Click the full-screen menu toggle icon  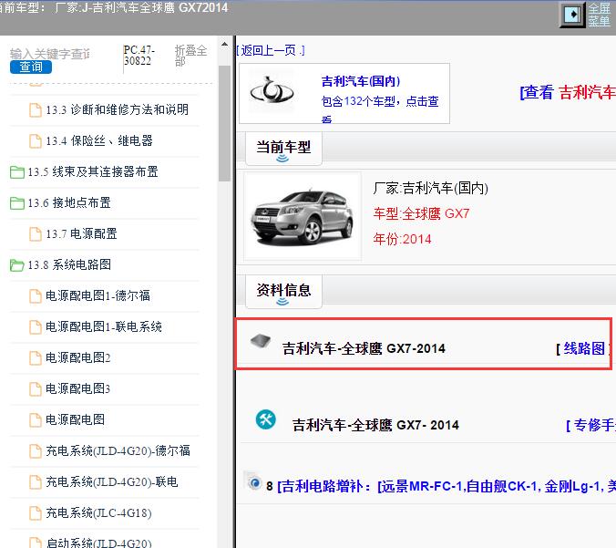click(x=572, y=15)
